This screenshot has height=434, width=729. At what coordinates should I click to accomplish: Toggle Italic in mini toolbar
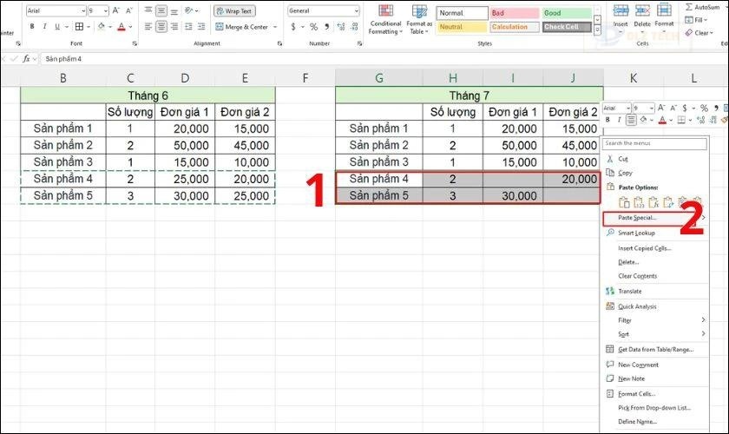(619, 120)
